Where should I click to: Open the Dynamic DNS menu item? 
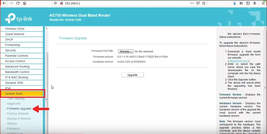[22, 83]
